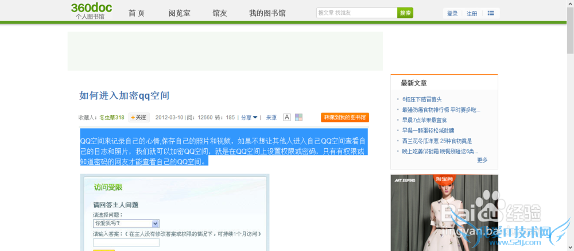Open 我的图书馆 in the top nav

[267, 14]
